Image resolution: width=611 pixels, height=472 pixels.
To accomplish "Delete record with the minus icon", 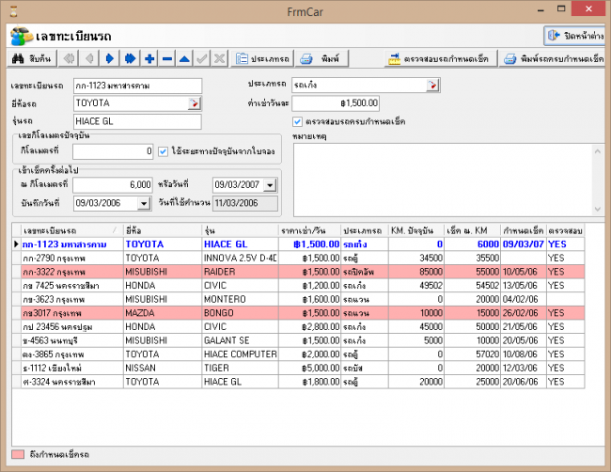I will pyautogui.click(x=167, y=58).
